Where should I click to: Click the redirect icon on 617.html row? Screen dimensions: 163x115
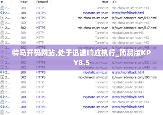2,28
